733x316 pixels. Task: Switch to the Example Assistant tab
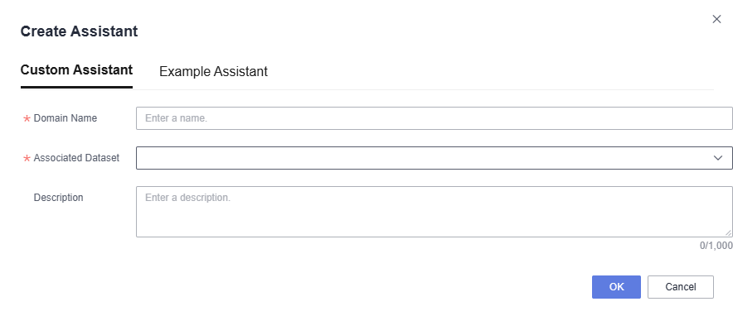[213, 71]
